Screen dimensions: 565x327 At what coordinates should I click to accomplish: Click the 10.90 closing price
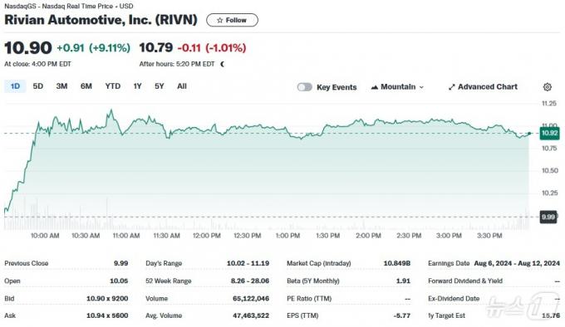[28, 48]
